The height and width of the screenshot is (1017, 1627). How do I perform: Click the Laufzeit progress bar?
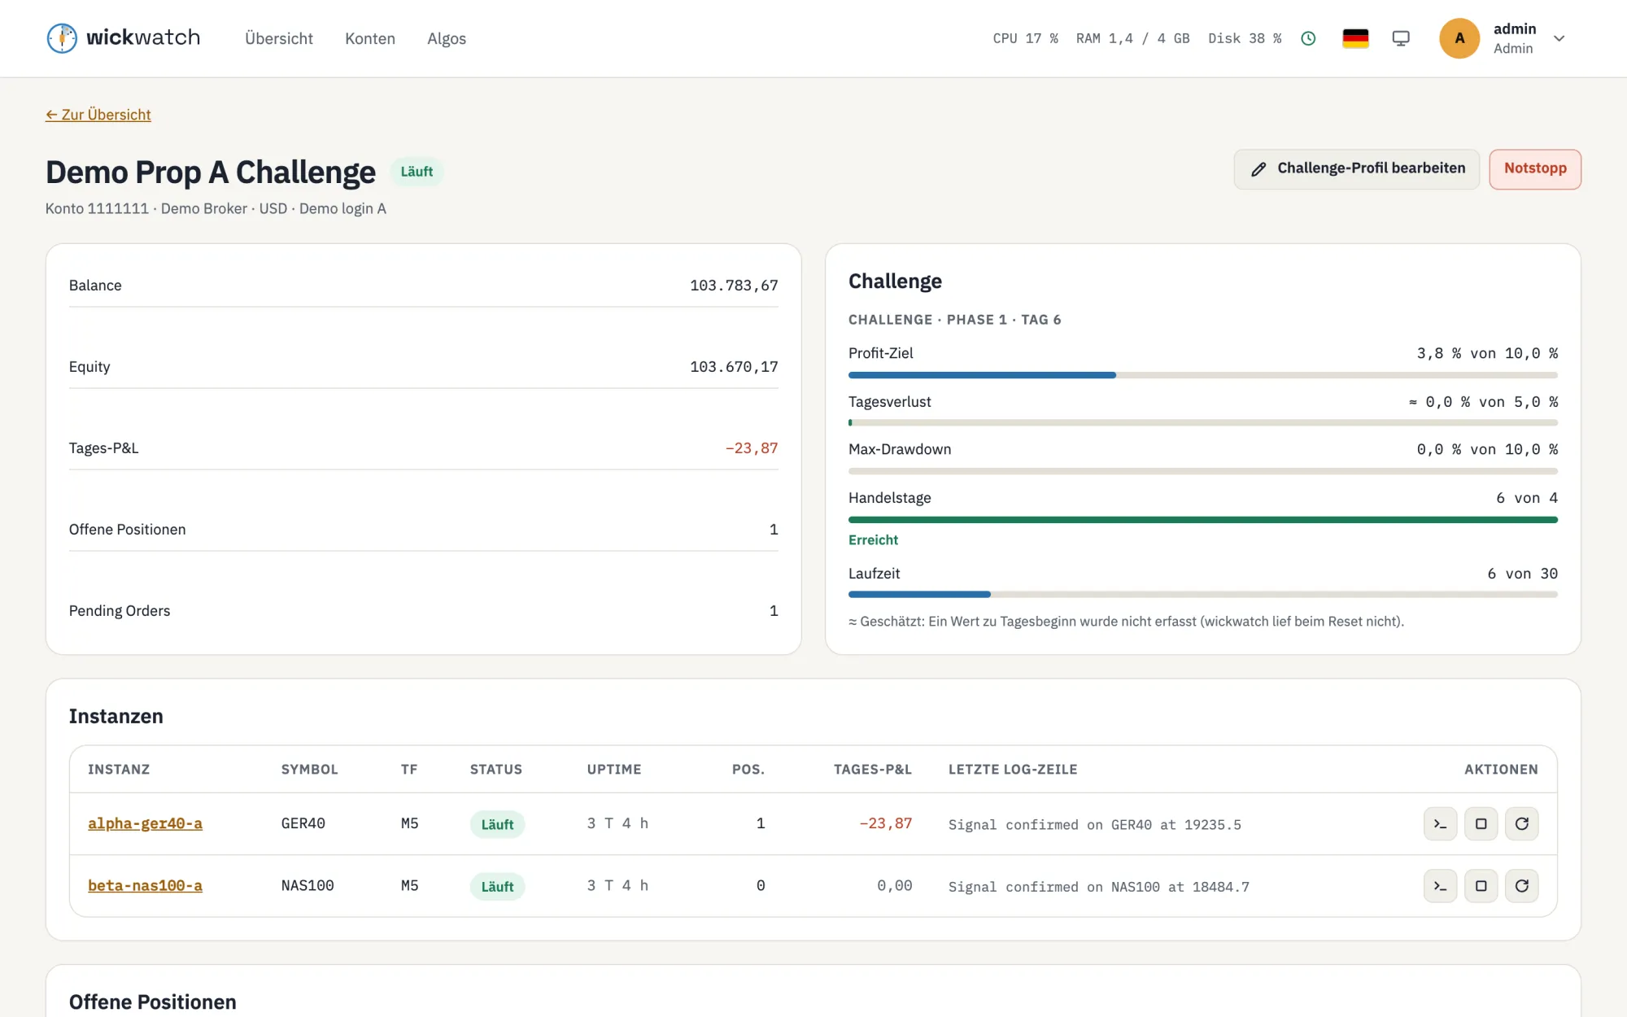1202,595
